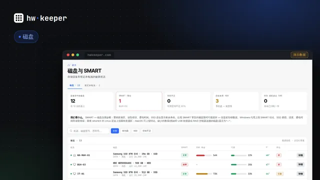
Task: Select the blue 全部 filter chip
Action: pyautogui.click(x=115, y=131)
